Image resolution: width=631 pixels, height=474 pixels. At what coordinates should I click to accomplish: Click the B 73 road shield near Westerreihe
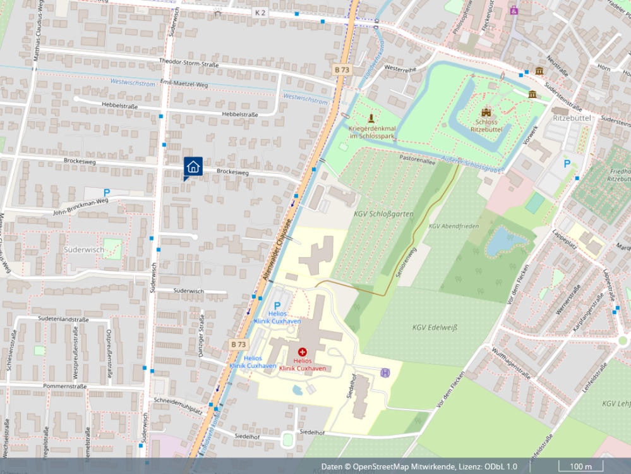point(342,70)
